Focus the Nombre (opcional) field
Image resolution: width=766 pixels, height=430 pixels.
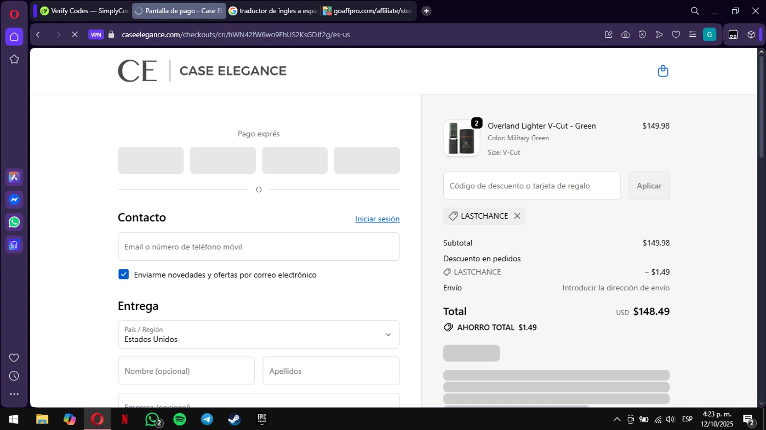(x=186, y=371)
